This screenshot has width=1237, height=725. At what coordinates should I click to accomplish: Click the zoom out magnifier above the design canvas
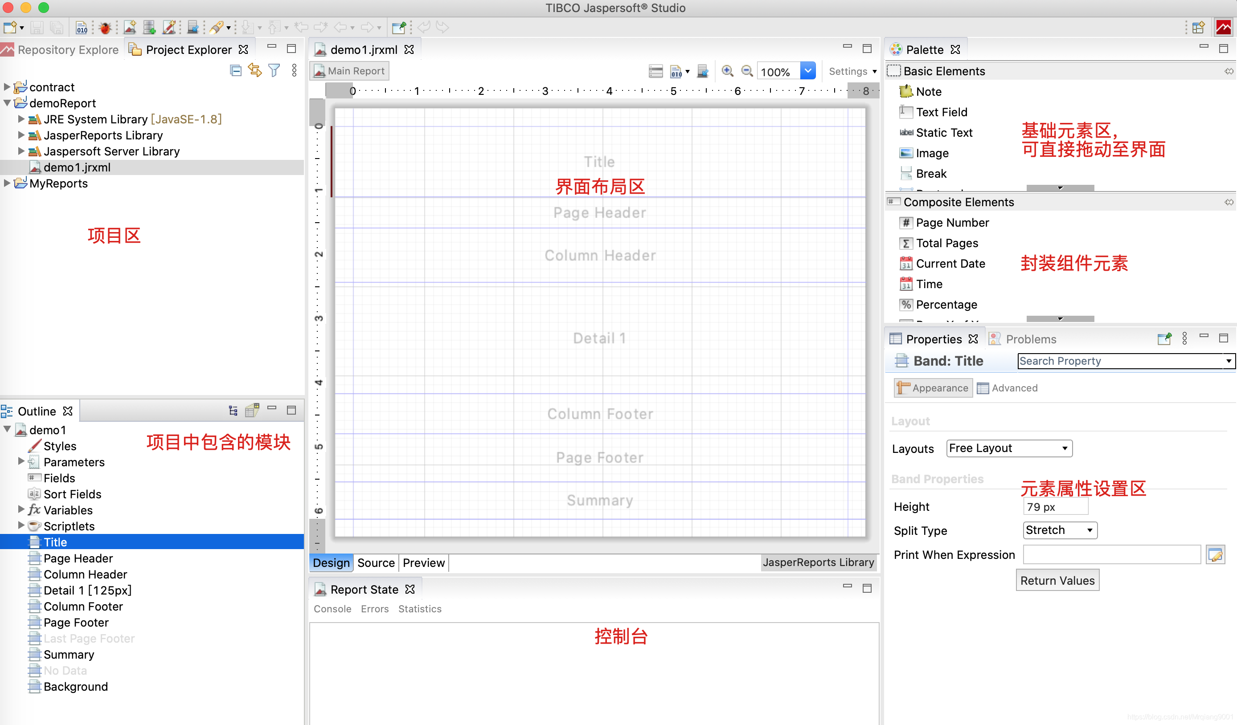[x=747, y=71]
